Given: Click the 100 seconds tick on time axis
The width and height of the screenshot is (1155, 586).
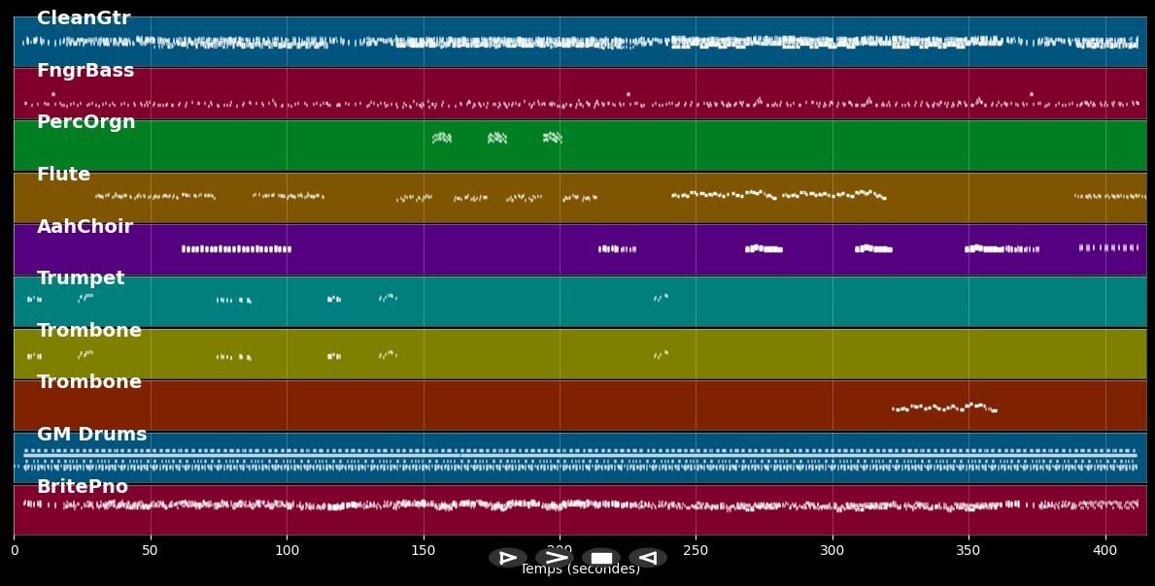Looking at the screenshot, I should pos(287,551).
